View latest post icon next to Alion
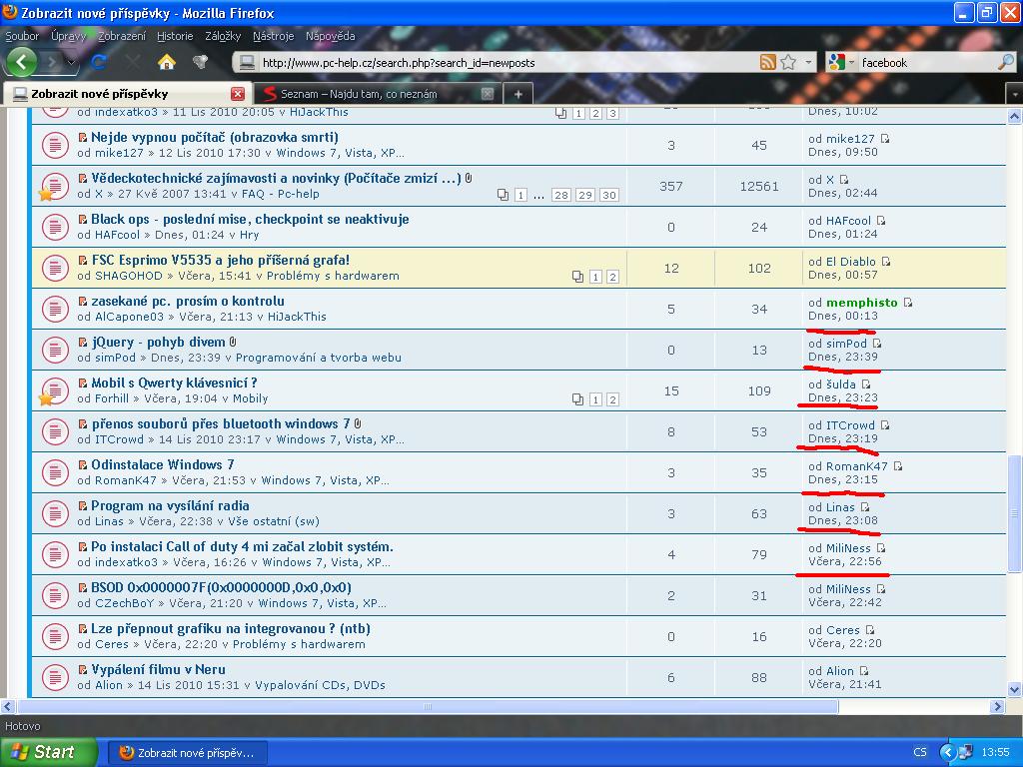This screenshot has height=767, width=1023. [x=864, y=671]
